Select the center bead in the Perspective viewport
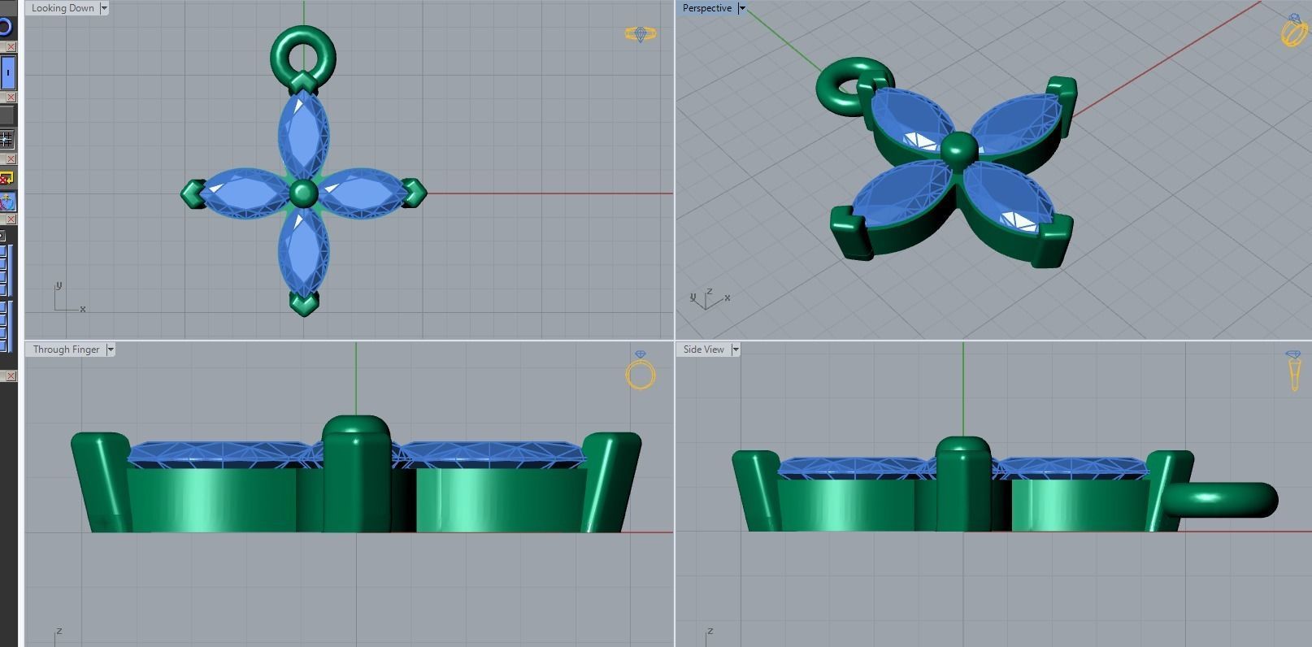This screenshot has height=647, width=1312. coord(959,151)
